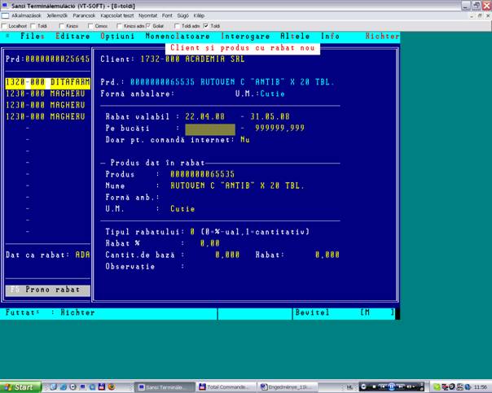Open the terminal Nomenclatoare menu
The height and width of the screenshot is (393, 492).
click(x=178, y=37)
